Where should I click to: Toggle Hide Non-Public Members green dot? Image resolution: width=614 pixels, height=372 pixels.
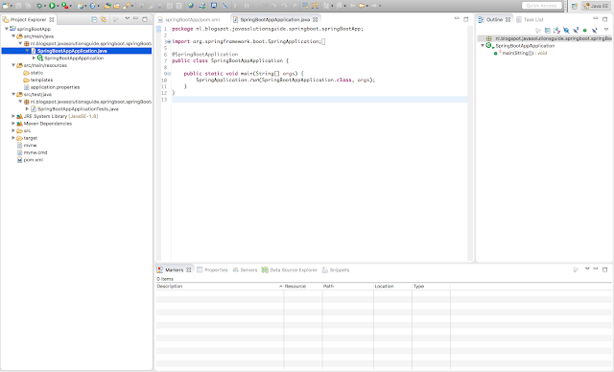pos(585,30)
